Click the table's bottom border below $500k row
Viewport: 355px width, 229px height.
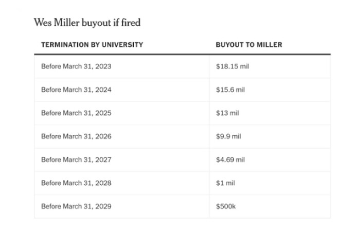click(x=182, y=218)
